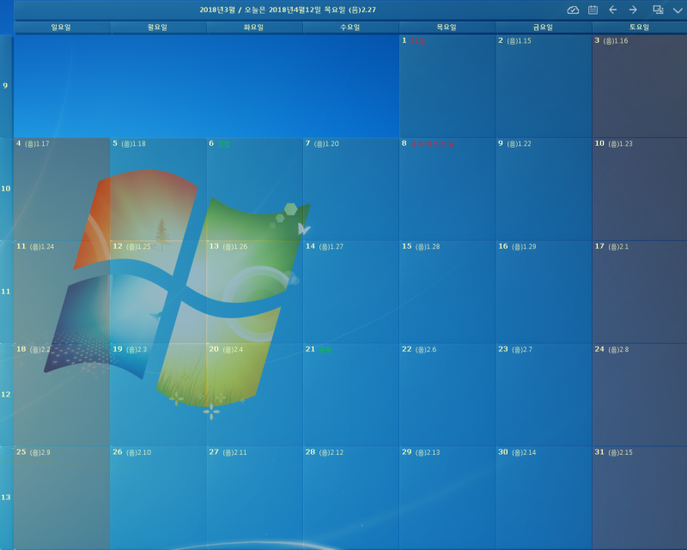Viewport: 687px width, 550px height.
Task: Select the 일요일 column header
Action: point(61,27)
